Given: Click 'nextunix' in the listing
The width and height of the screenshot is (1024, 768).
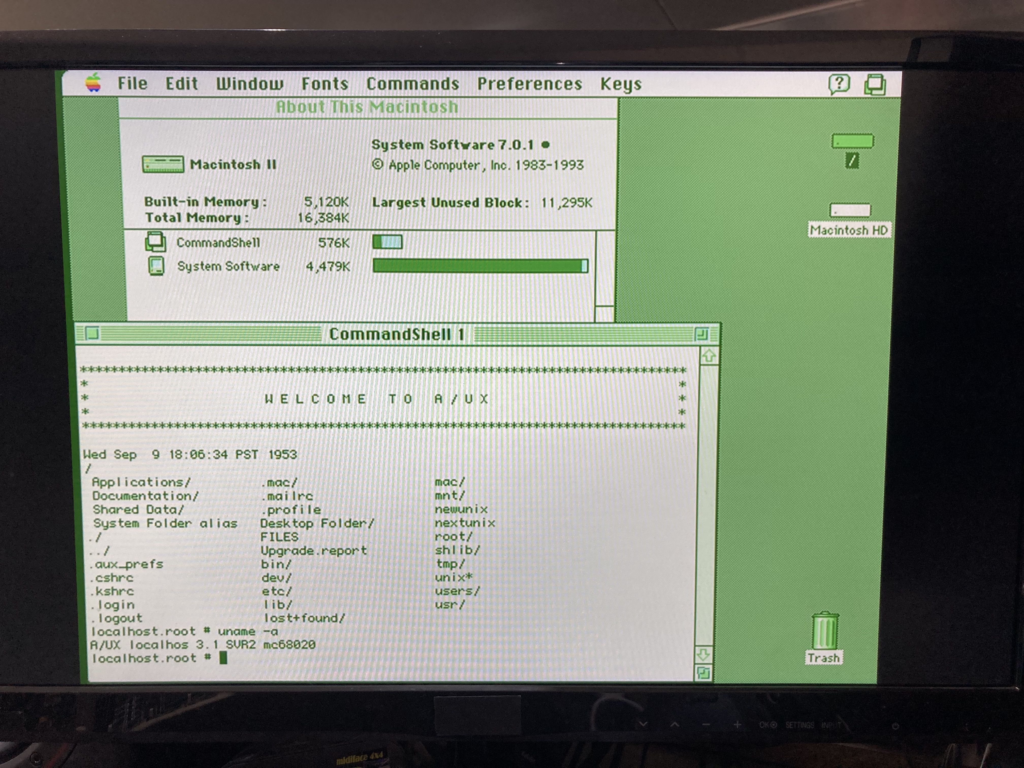Looking at the screenshot, I should pyautogui.click(x=465, y=523).
